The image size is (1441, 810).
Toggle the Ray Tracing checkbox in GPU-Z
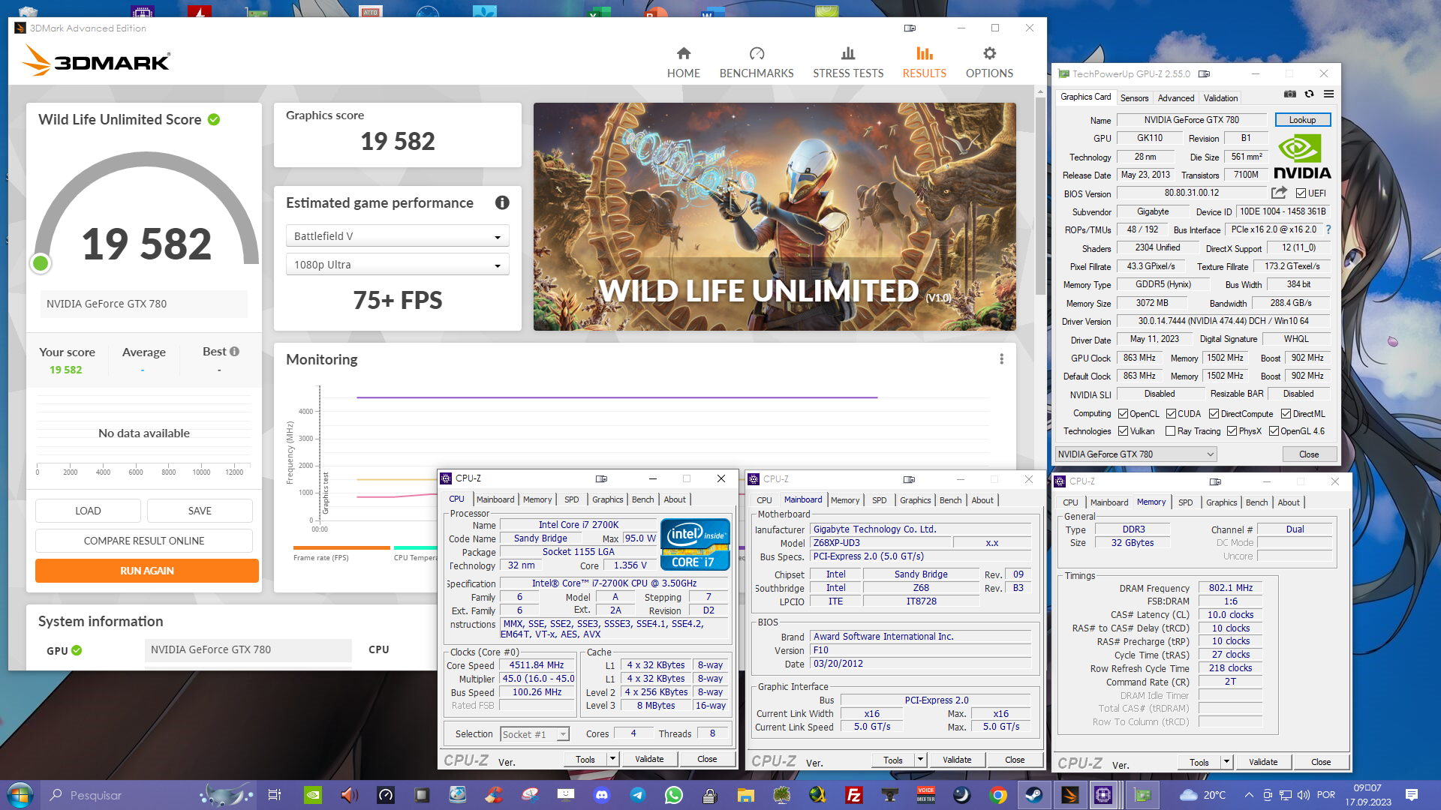(x=1170, y=431)
